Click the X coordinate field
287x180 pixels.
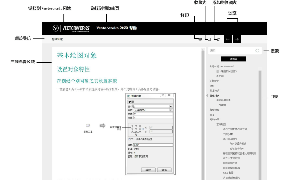[x=161, y=128]
